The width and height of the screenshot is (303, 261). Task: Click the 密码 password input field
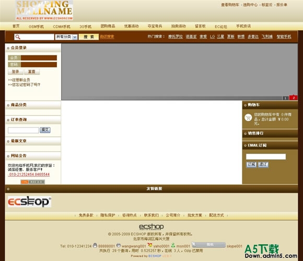[39, 65]
